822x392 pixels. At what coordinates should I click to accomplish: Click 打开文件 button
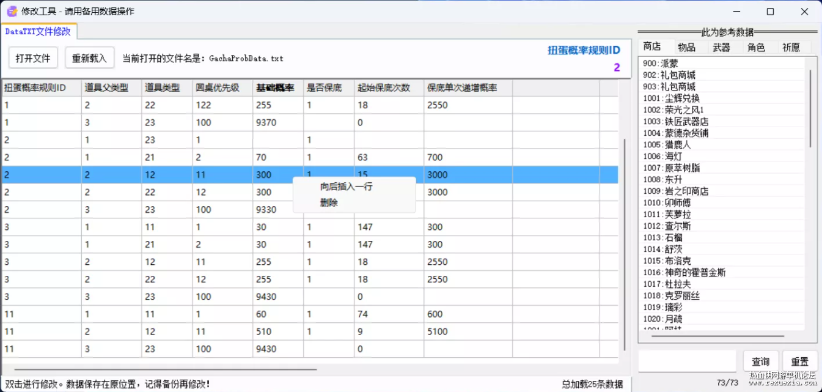tap(33, 58)
